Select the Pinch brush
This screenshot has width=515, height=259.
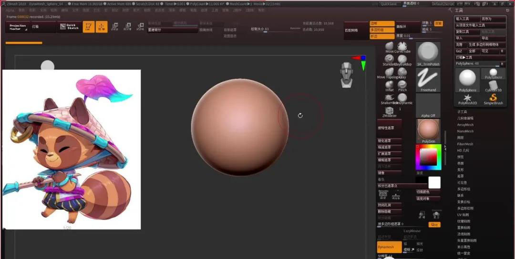click(402, 85)
